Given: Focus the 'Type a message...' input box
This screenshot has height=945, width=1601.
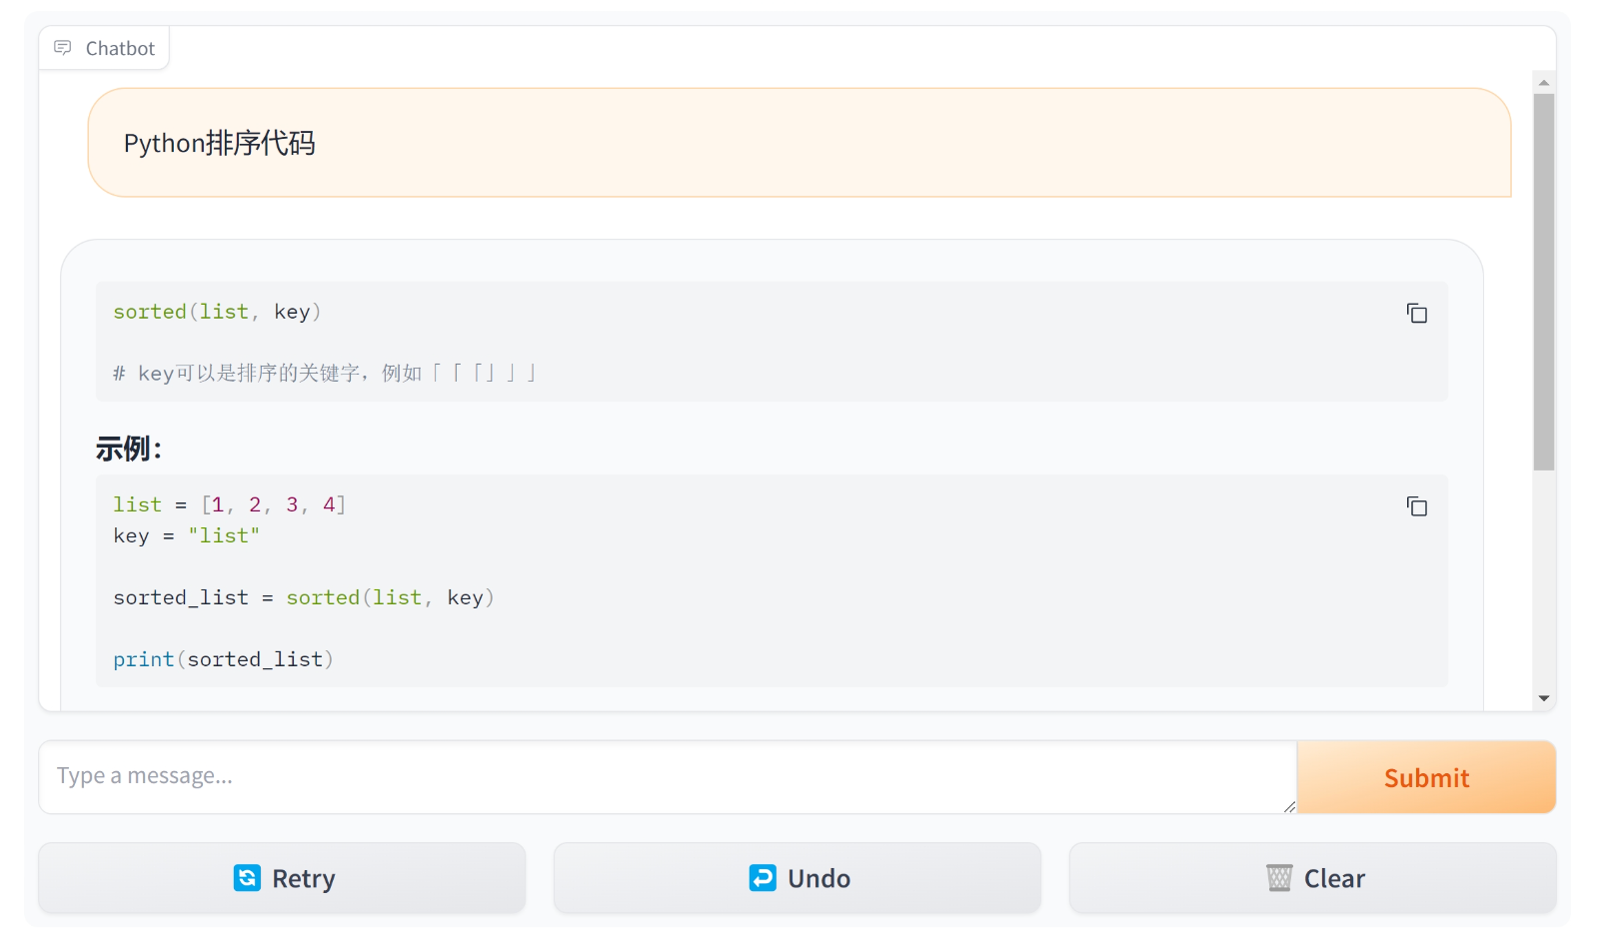Looking at the screenshot, I should [x=660, y=776].
